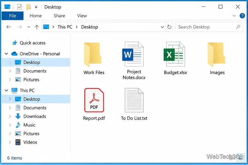248x165 pixels.
Task: Select the Budget.xlsx Excel icon
Action: (x=174, y=54)
